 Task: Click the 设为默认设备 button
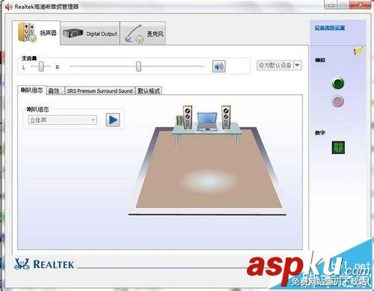pos(275,65)
